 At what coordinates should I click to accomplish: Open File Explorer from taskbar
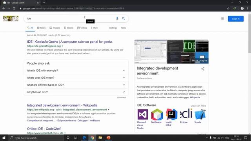[x=100, y=138]
